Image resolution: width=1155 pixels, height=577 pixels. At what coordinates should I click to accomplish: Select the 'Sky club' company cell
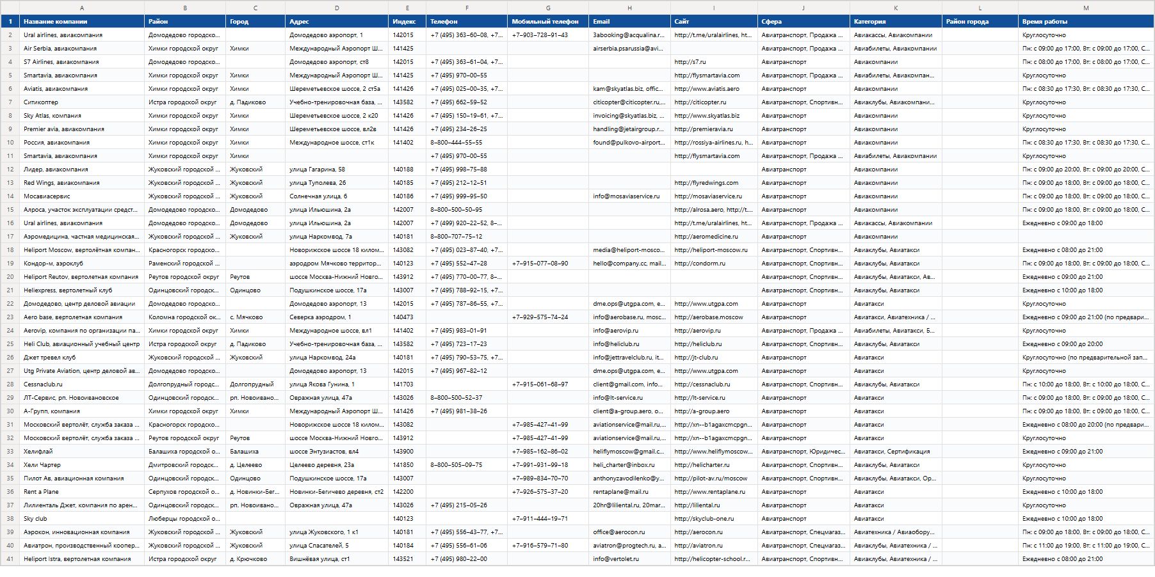(82, 519)
